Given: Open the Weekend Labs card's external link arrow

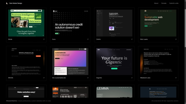Looking at the screenshot, I should tap(176, 78).
